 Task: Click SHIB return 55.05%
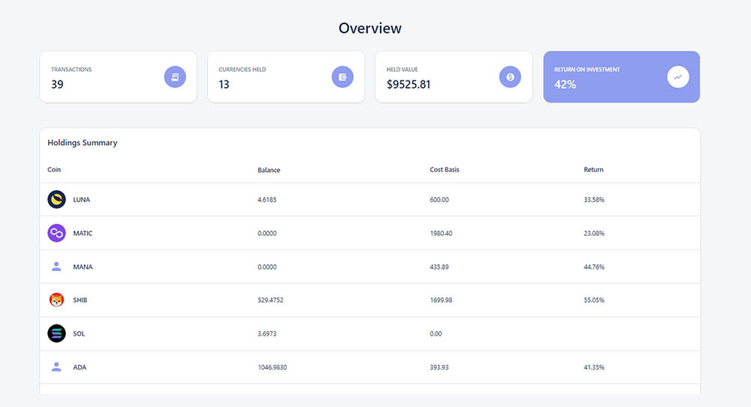point(594,300)
